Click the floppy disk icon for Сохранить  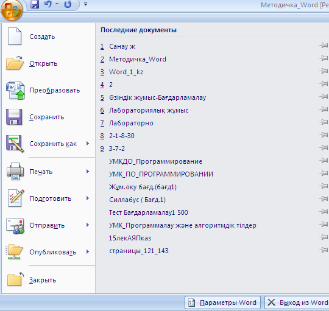tap(14, 117)
